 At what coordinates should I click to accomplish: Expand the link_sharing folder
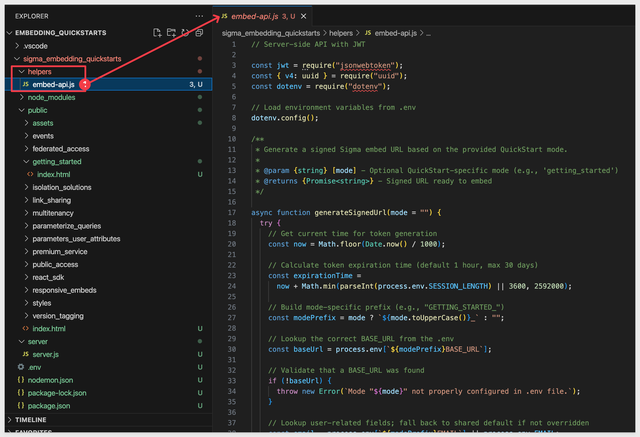point(26,200)
